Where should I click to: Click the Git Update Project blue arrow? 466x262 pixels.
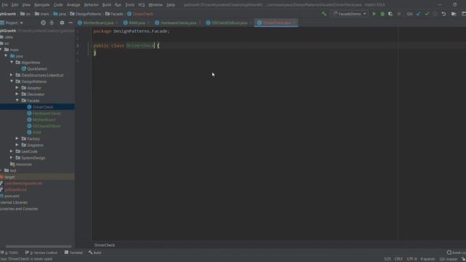click(x=419, y=14)
